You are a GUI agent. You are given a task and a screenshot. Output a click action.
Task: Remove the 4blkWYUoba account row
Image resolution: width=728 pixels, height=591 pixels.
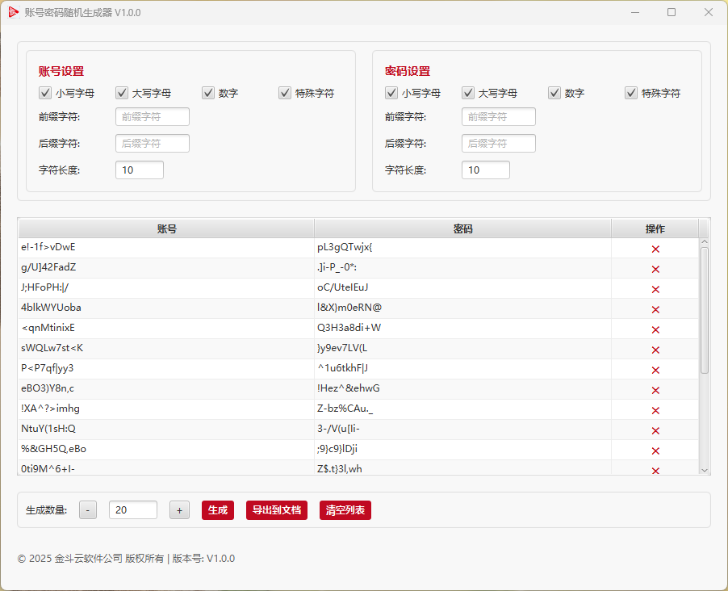click(655, 309)
